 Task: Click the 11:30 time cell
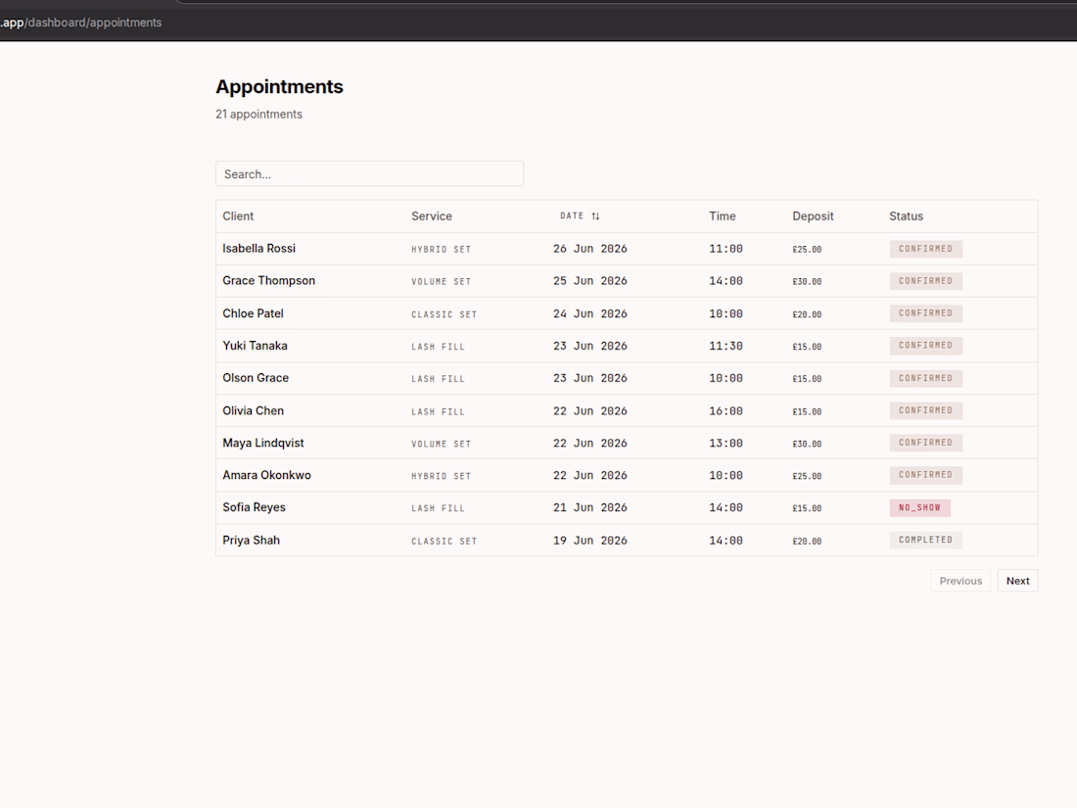coord(726,346)
